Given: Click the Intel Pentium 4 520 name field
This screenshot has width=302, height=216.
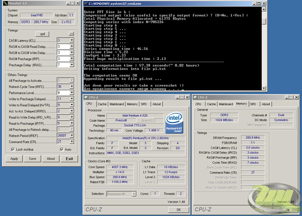Looking at the screenshot, I should pyautogui.click(x=135, y=116).
